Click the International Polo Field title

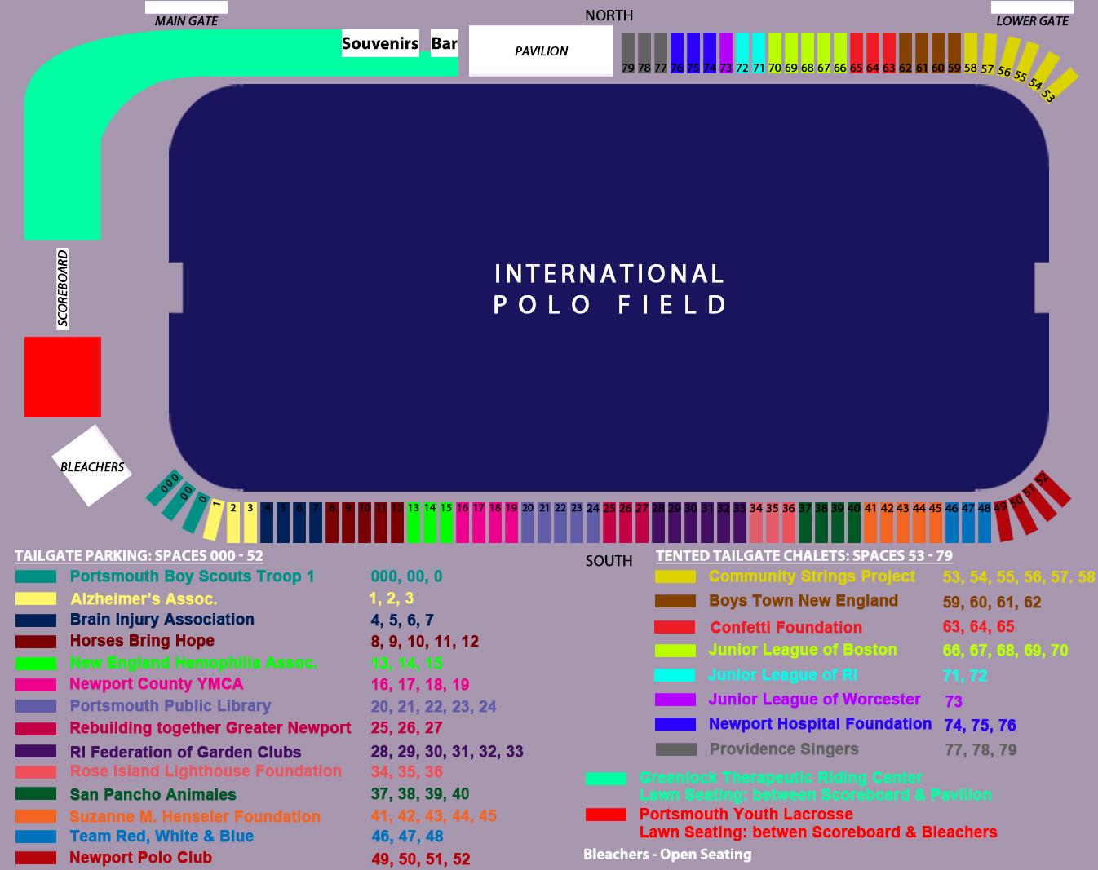click(x=609, y=289)
